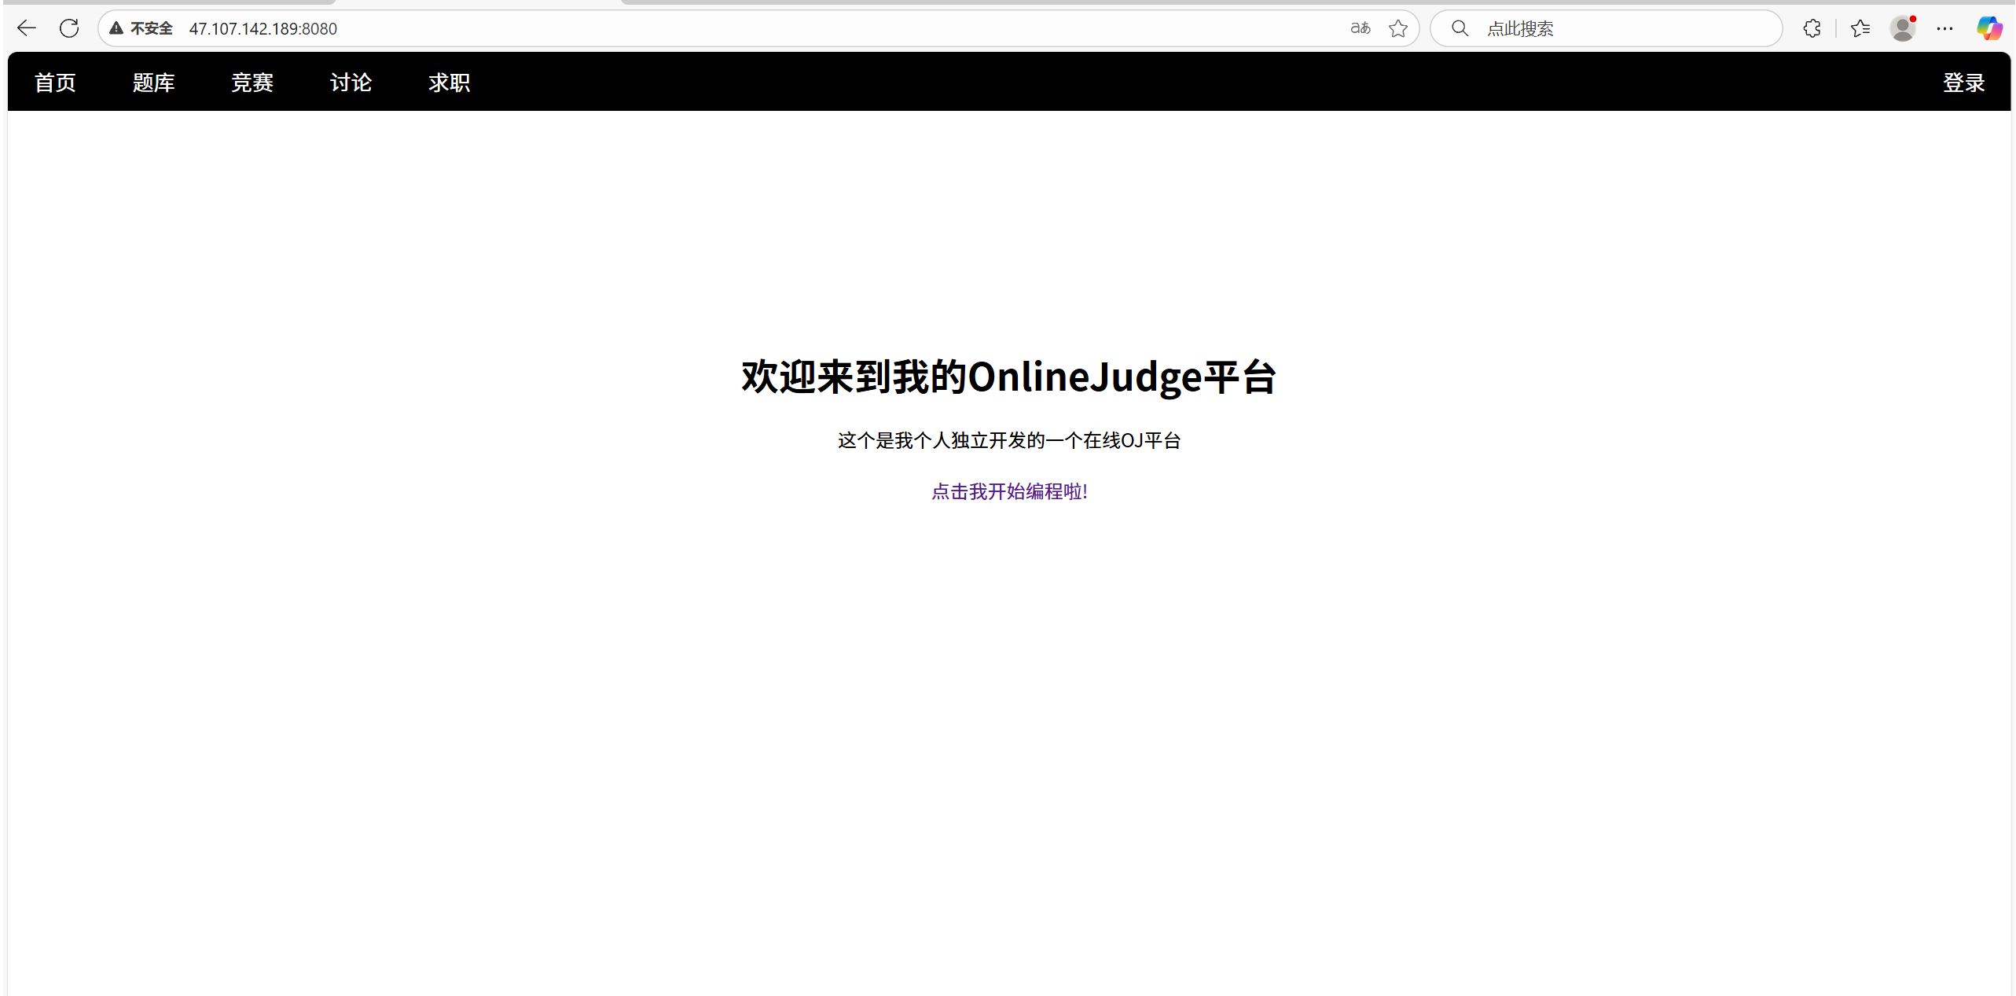Open the 求职 navigation item
The image size is (2016, 996).
click(x=449, y=83)
